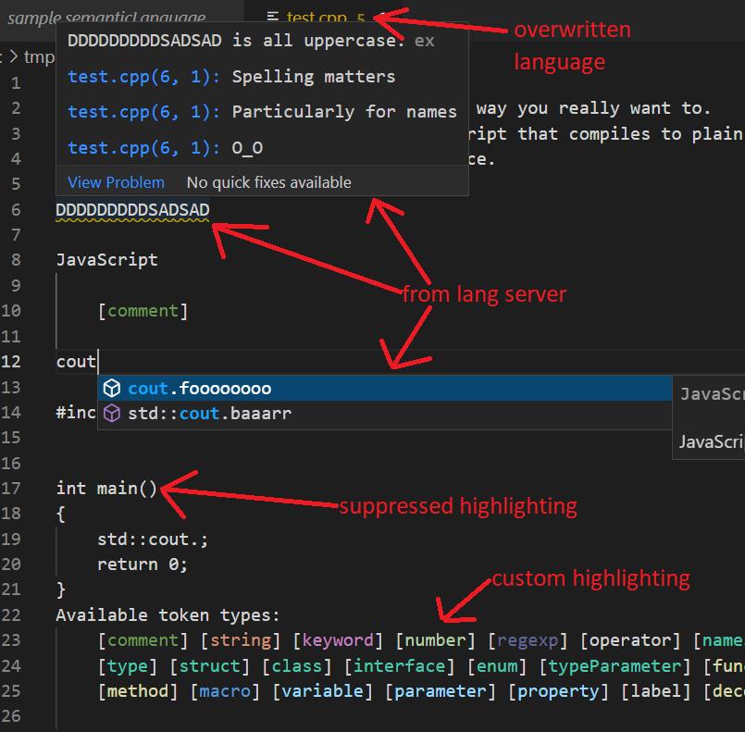Screen dimensions: 745x732
Task: Click the View Problem link
Action: pyautogui.click(x=116, y=182)
